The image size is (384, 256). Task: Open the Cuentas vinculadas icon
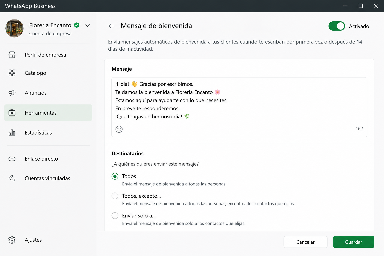point(12,178)
